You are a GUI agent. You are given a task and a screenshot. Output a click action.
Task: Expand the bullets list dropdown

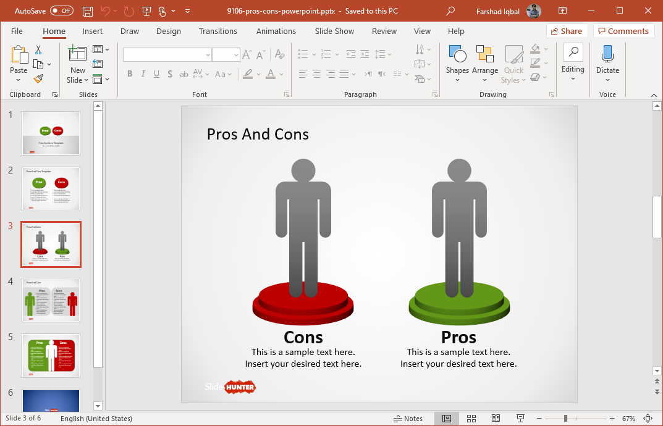click(315, 54)
